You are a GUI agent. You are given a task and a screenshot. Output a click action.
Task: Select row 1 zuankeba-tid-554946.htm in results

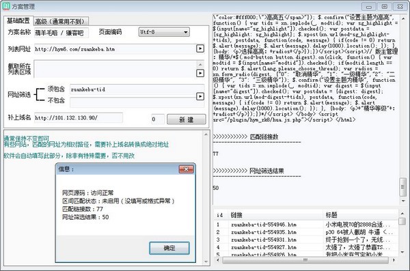[306, 225]
